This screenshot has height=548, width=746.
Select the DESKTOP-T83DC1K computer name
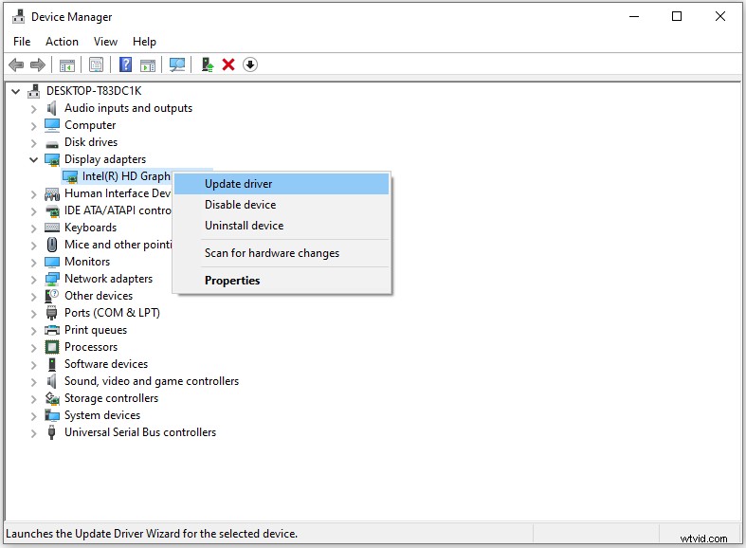94,91
